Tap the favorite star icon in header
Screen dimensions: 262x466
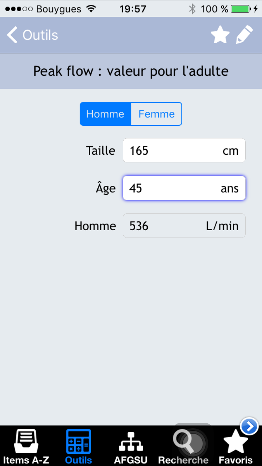click(x=220, y=35)
